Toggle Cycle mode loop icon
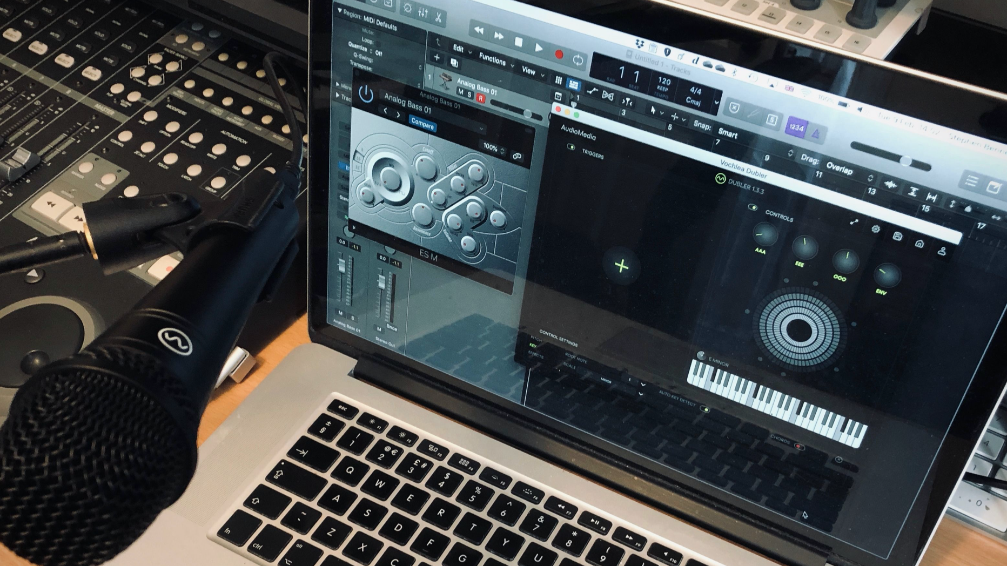The height and width of the screenshot is (566, 1007). point(578,60)
